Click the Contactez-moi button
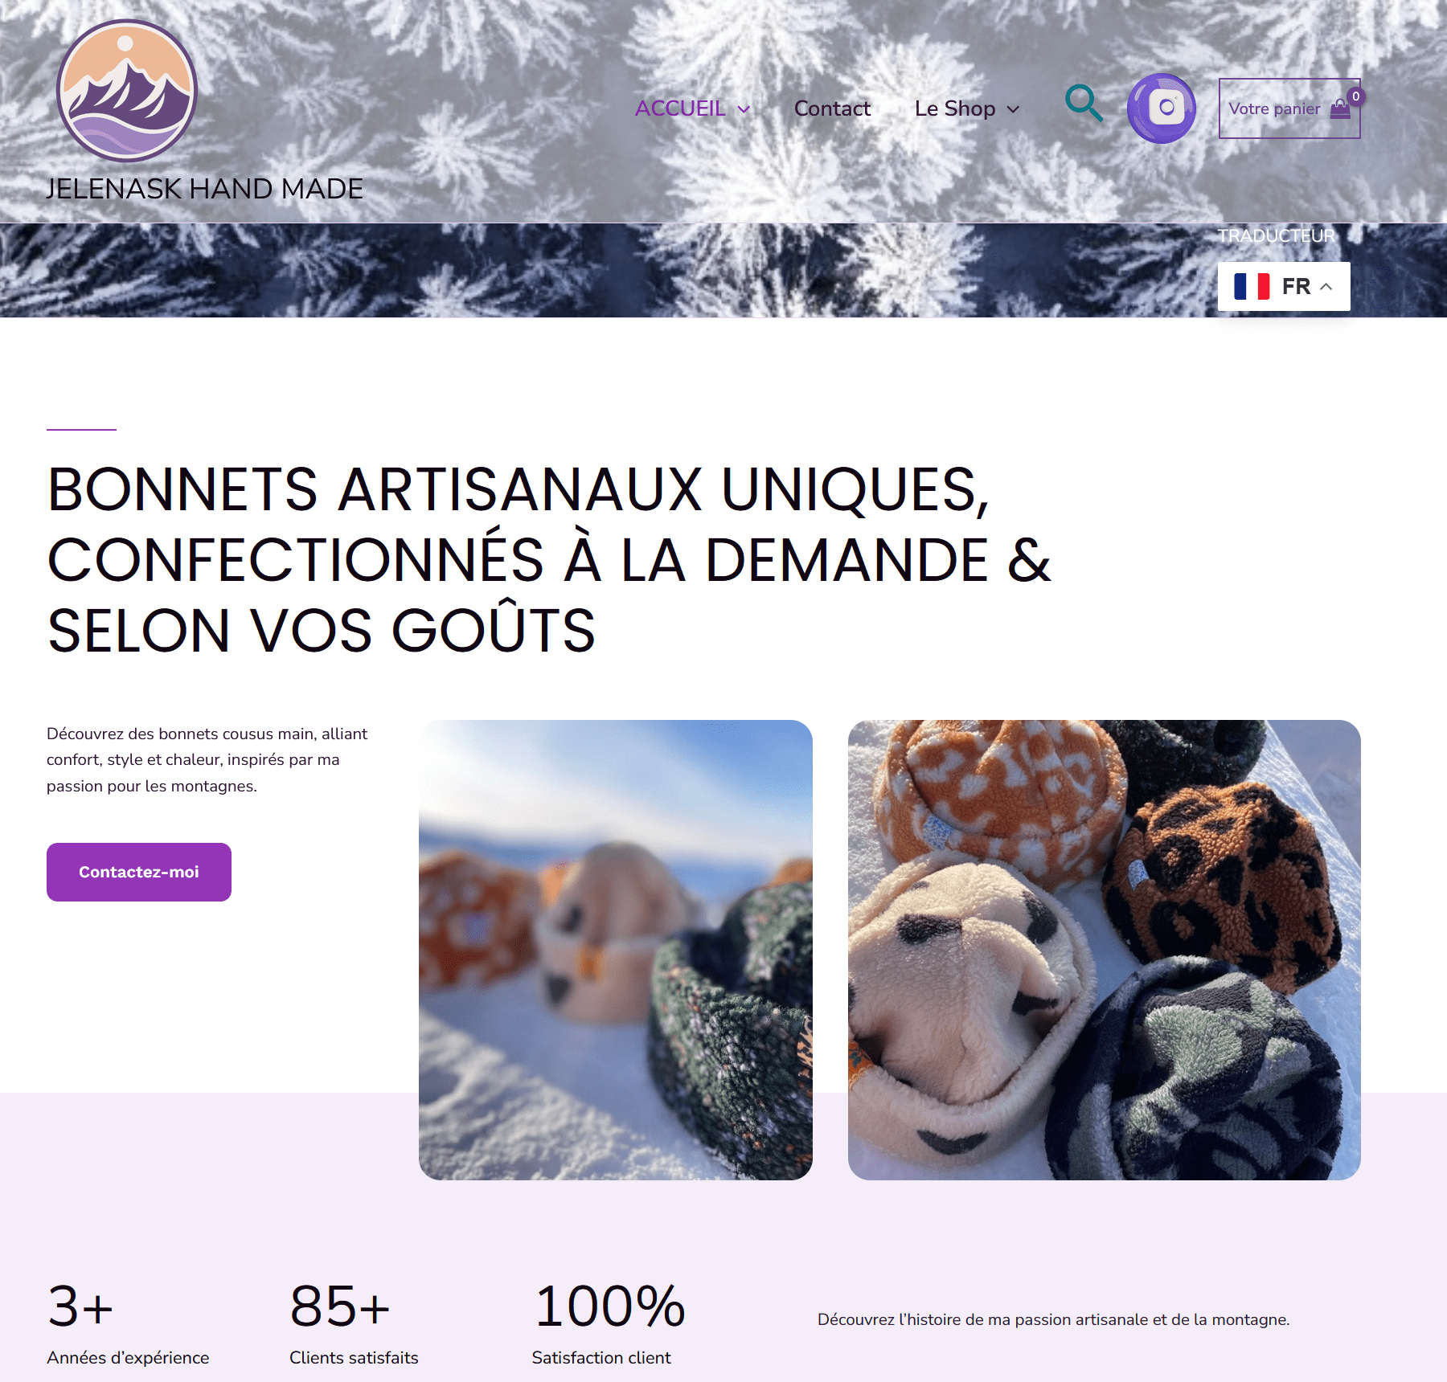The width and height of the screenshot is (1447, 1382). pyautogui.click(x=139, y=872)
